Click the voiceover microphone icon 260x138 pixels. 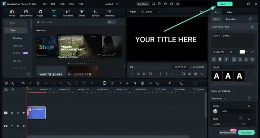click(127, 83)
